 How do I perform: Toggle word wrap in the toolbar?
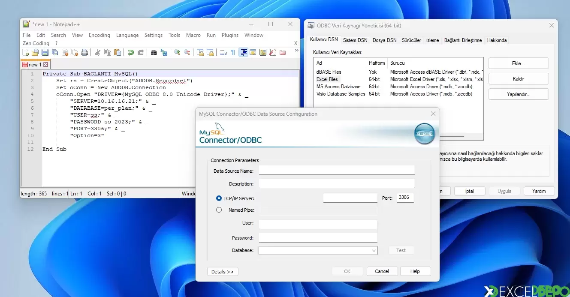(223, 53)
